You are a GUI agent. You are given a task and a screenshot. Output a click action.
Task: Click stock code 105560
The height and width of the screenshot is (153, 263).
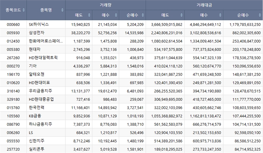tap(13, 116)
